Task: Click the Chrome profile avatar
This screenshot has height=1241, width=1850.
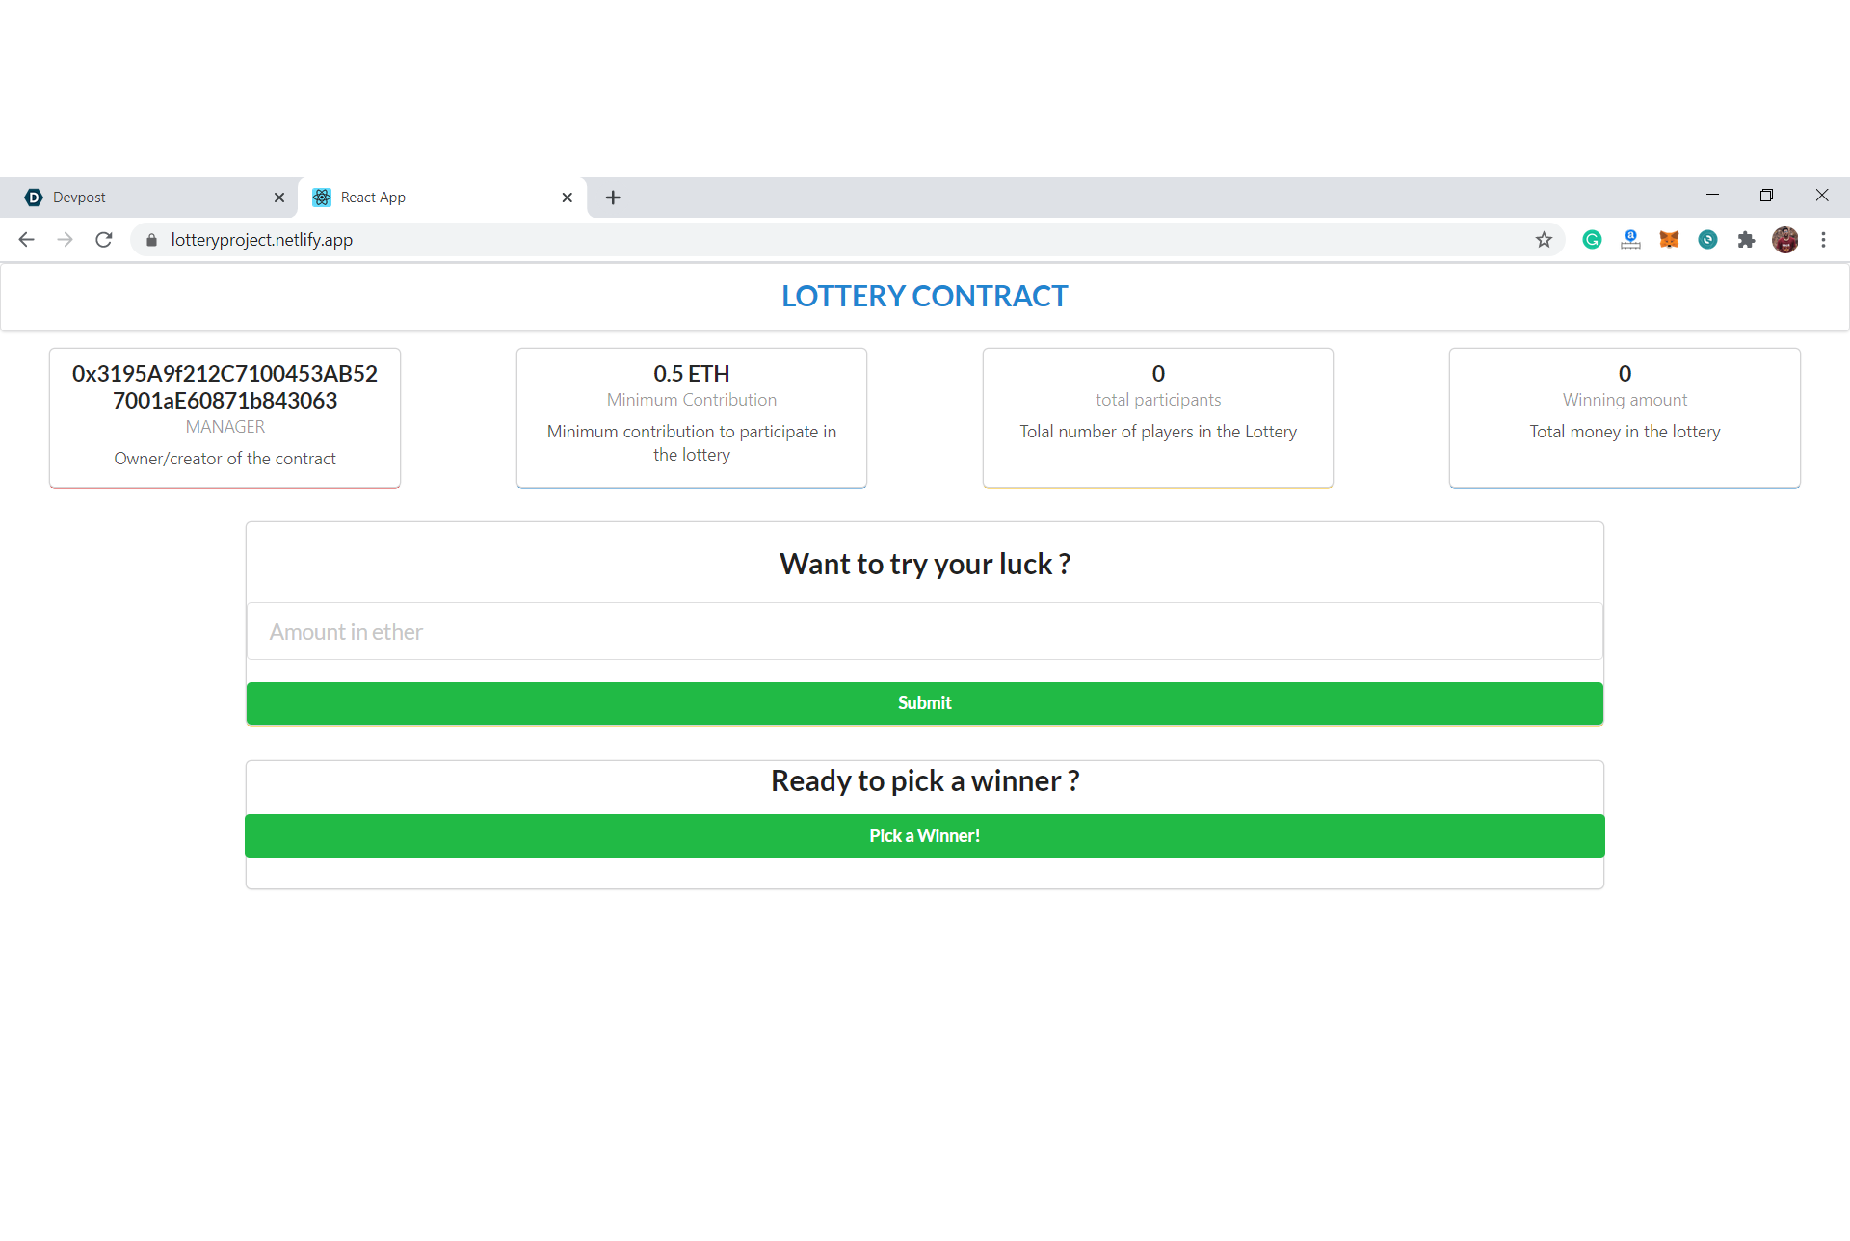Action: click(x=1784, y=240)
